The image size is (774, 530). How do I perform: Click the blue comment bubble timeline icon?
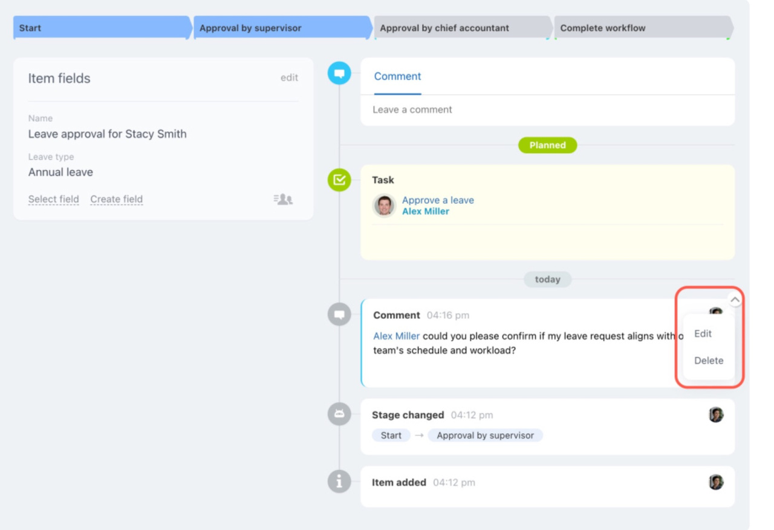339,74
